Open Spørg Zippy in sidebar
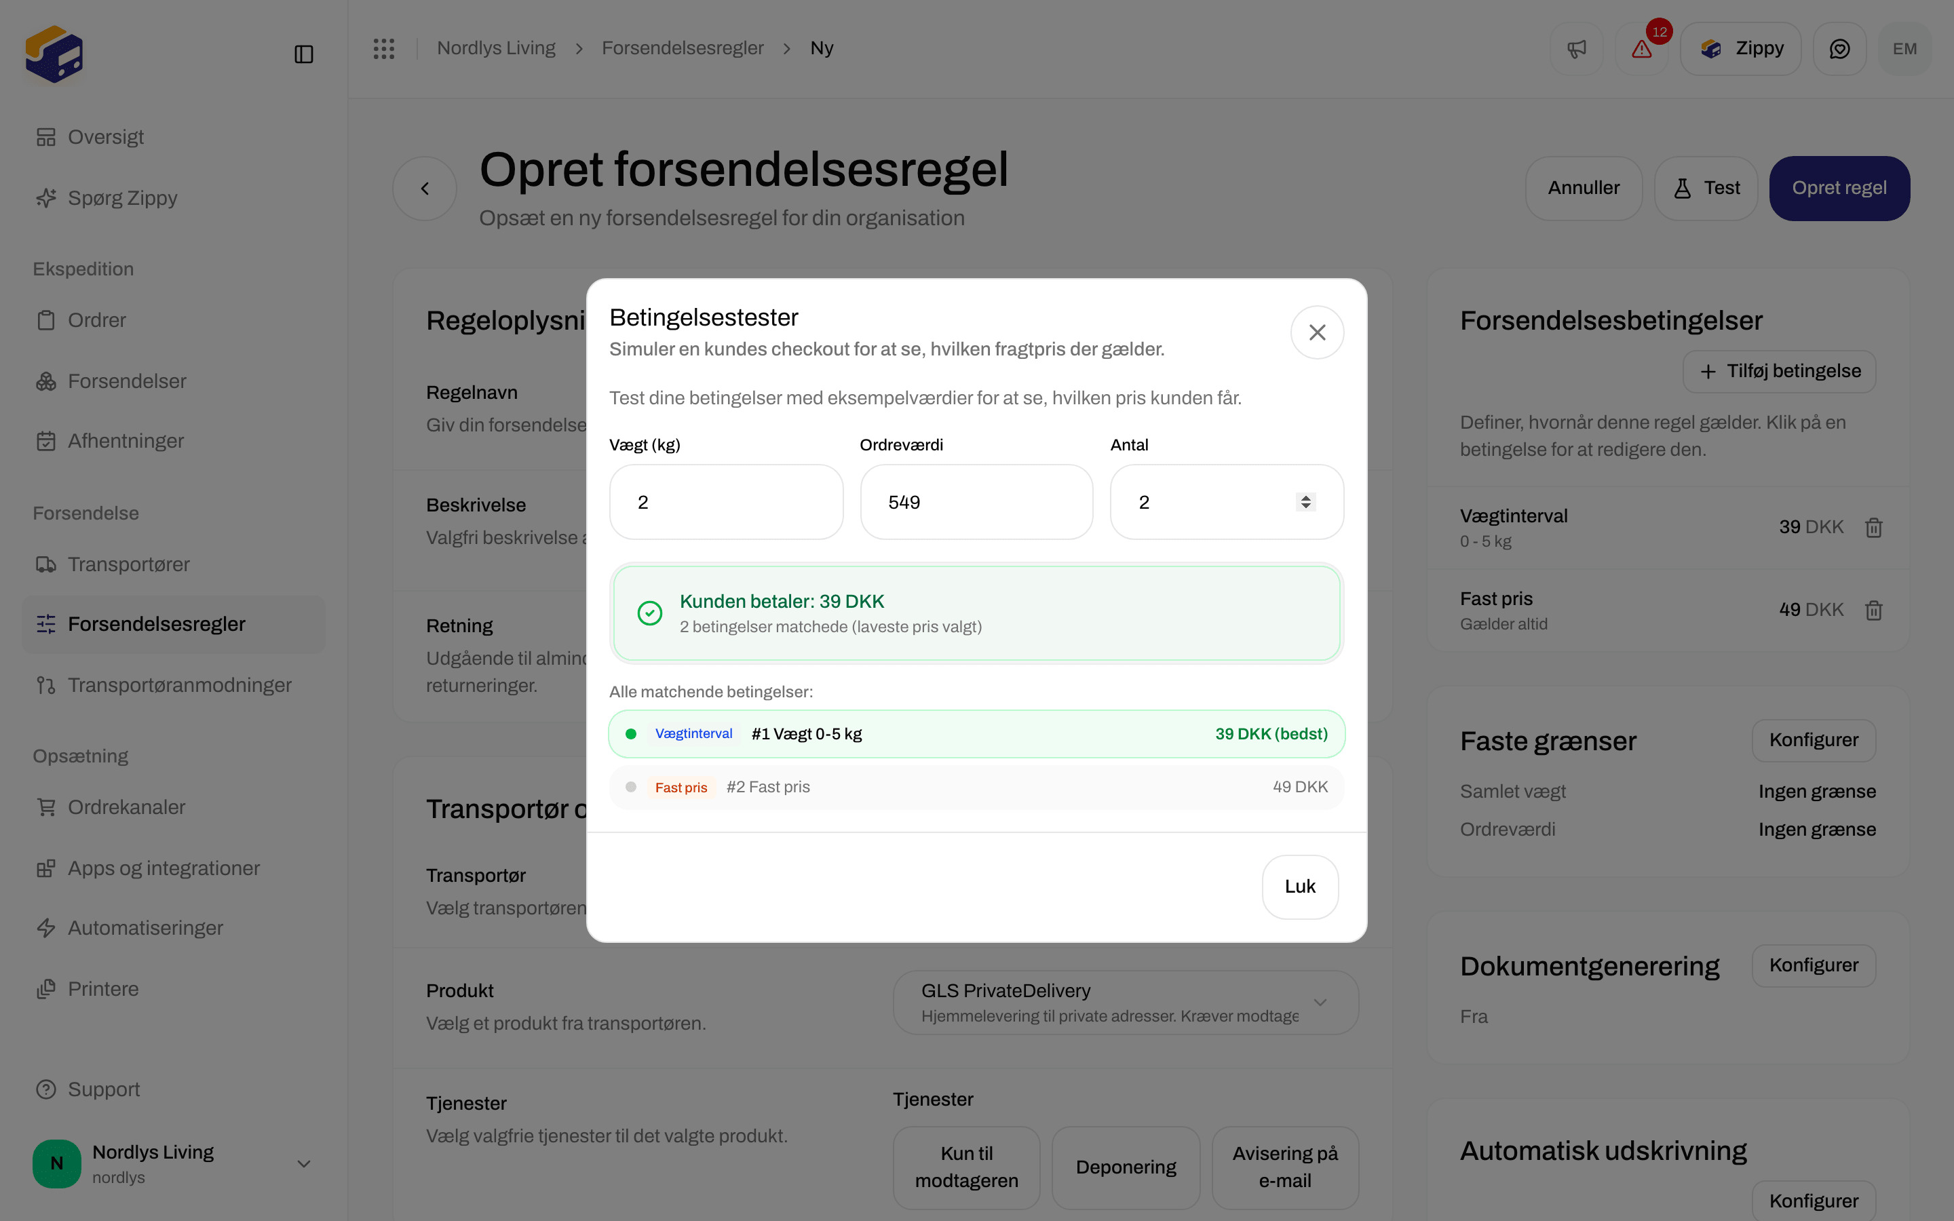Screen dimensions: 1954x1221 [x=174, y=198]
